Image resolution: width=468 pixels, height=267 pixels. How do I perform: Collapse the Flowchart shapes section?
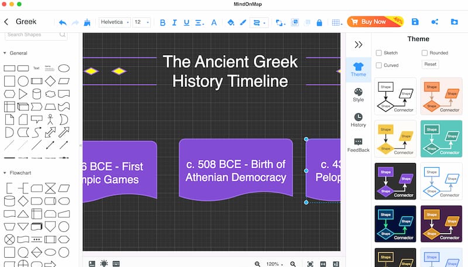point(5,173)
